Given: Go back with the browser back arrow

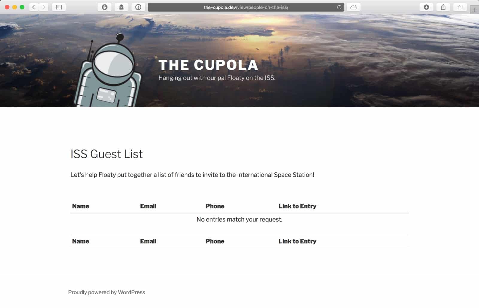Looking at the screenshot, I should (34, 7).
